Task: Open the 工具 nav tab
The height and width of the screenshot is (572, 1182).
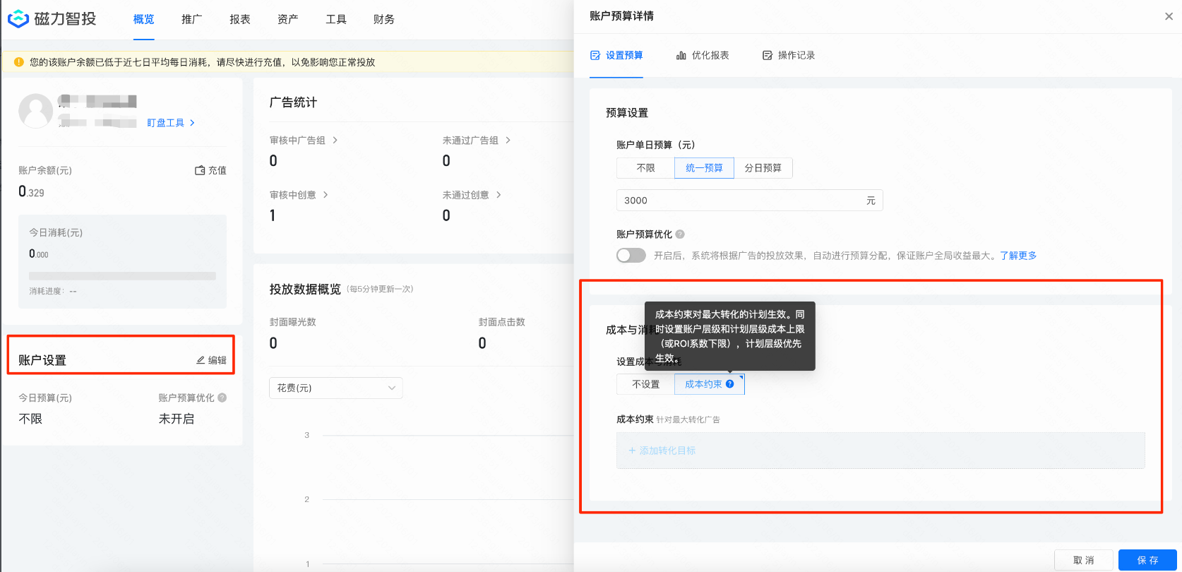Action: tap(336, 19)
